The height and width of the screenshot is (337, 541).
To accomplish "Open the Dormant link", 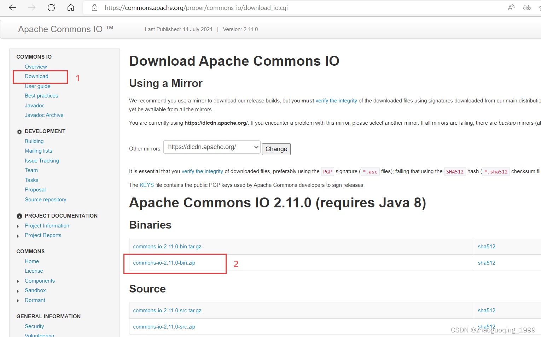I will (35, 300).
